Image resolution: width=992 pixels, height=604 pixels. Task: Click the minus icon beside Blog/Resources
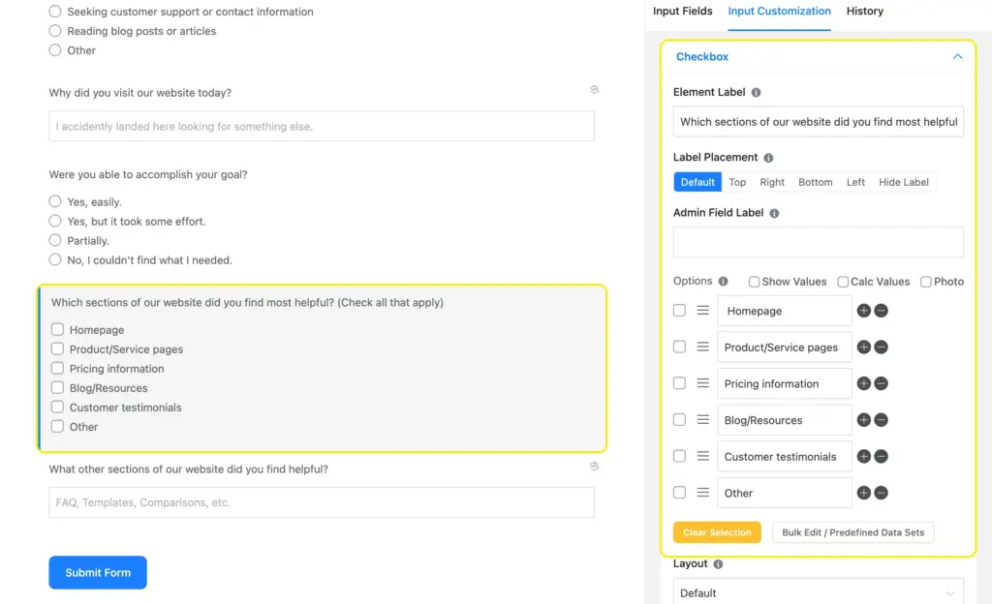880,420
